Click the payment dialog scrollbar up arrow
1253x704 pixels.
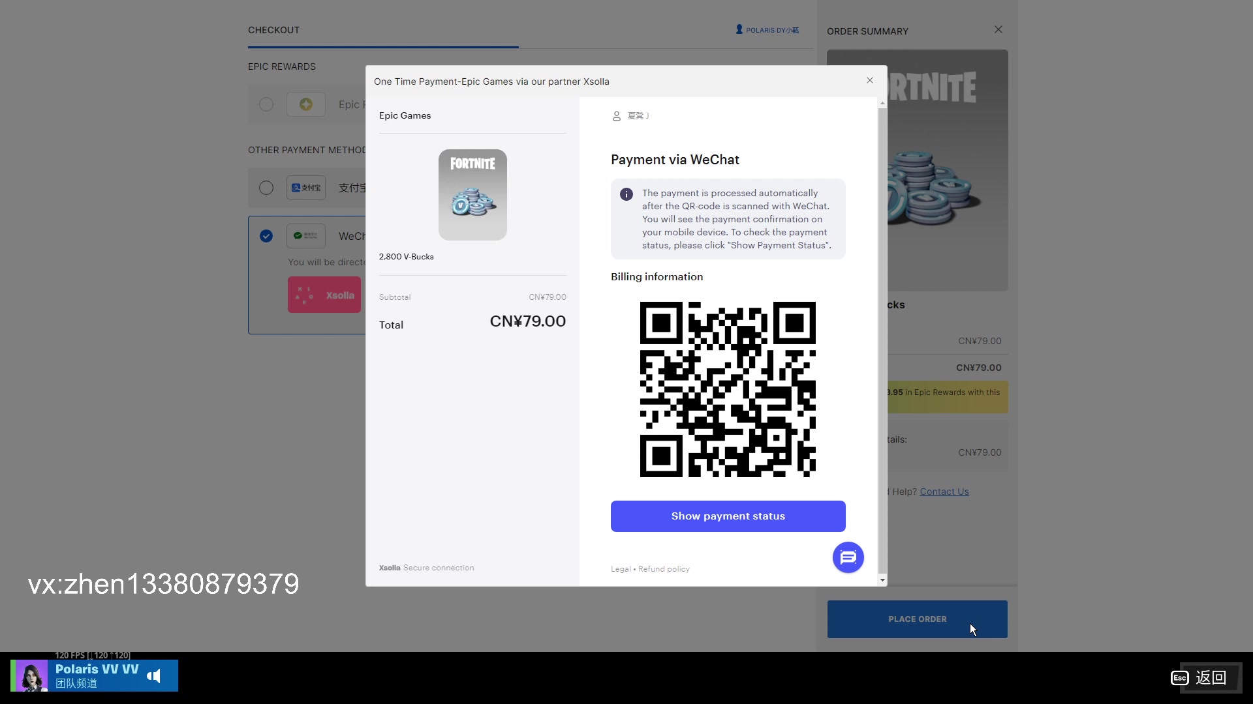pyautogui.click(x=882, y=103)
